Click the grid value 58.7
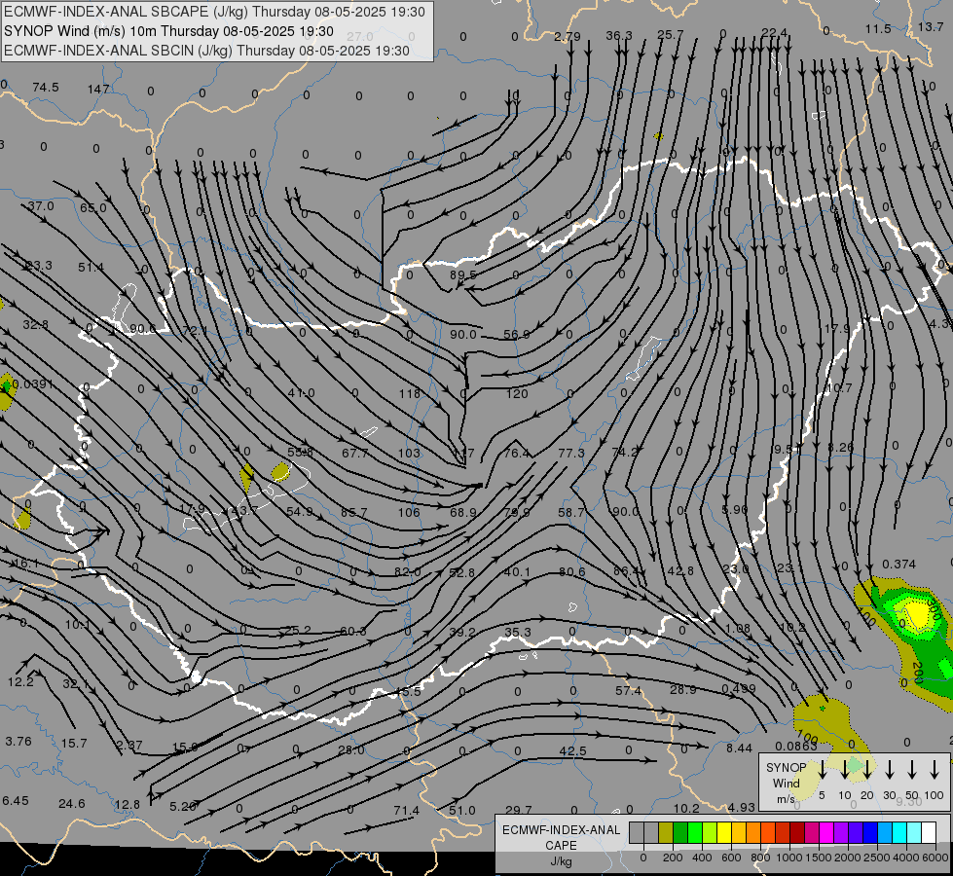This screenshot has height=876, width=953. [571, 513]
